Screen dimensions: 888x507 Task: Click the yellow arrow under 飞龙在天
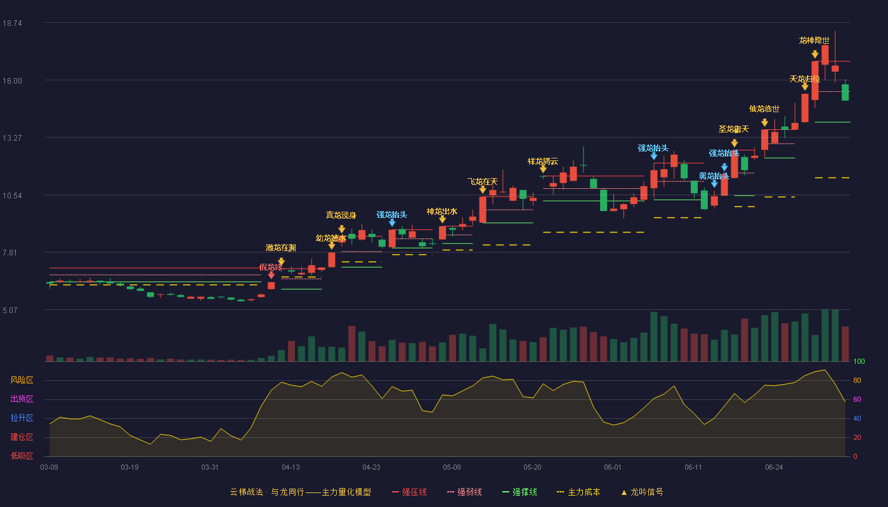[x=483, y=189]
